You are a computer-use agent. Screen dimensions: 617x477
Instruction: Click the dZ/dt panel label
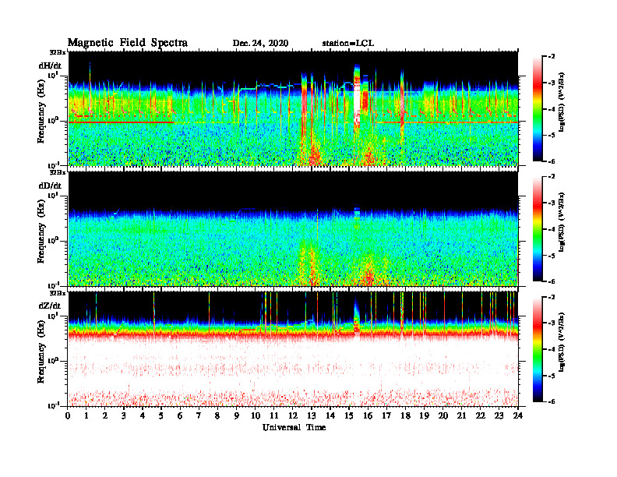[x=50, y=306]
